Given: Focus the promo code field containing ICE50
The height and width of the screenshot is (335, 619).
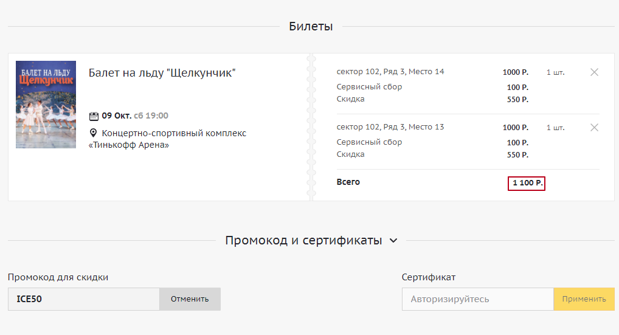Looking at the screenshot, I should tap(84, 299).
